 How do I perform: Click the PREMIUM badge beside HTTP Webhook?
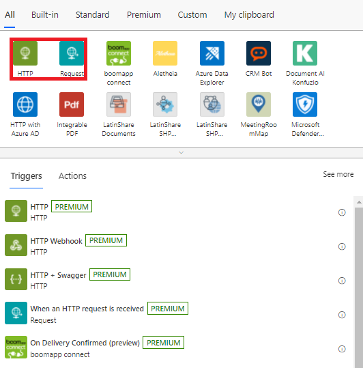[106, 240]
